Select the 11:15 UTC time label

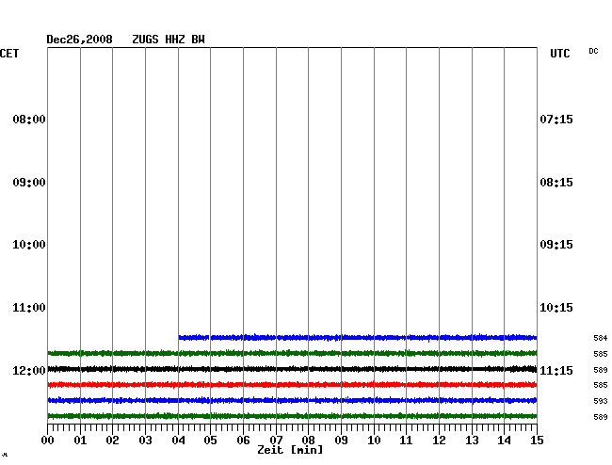(x=556, y=371)
